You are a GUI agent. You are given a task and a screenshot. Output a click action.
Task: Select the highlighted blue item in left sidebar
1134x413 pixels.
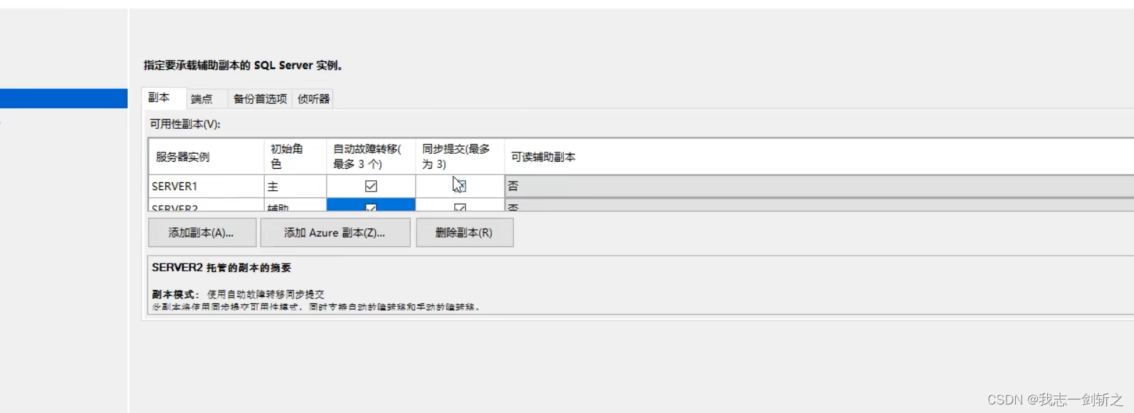[63, 98]
